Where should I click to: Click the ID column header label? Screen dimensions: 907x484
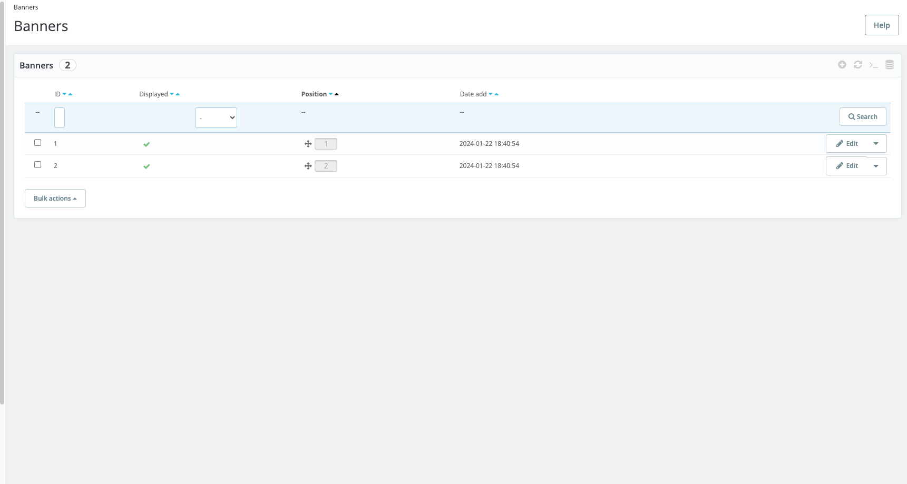click(x=57, y=94)
